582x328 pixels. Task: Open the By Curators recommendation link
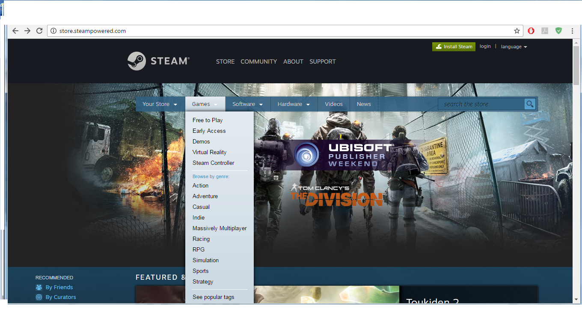(61, 297)
